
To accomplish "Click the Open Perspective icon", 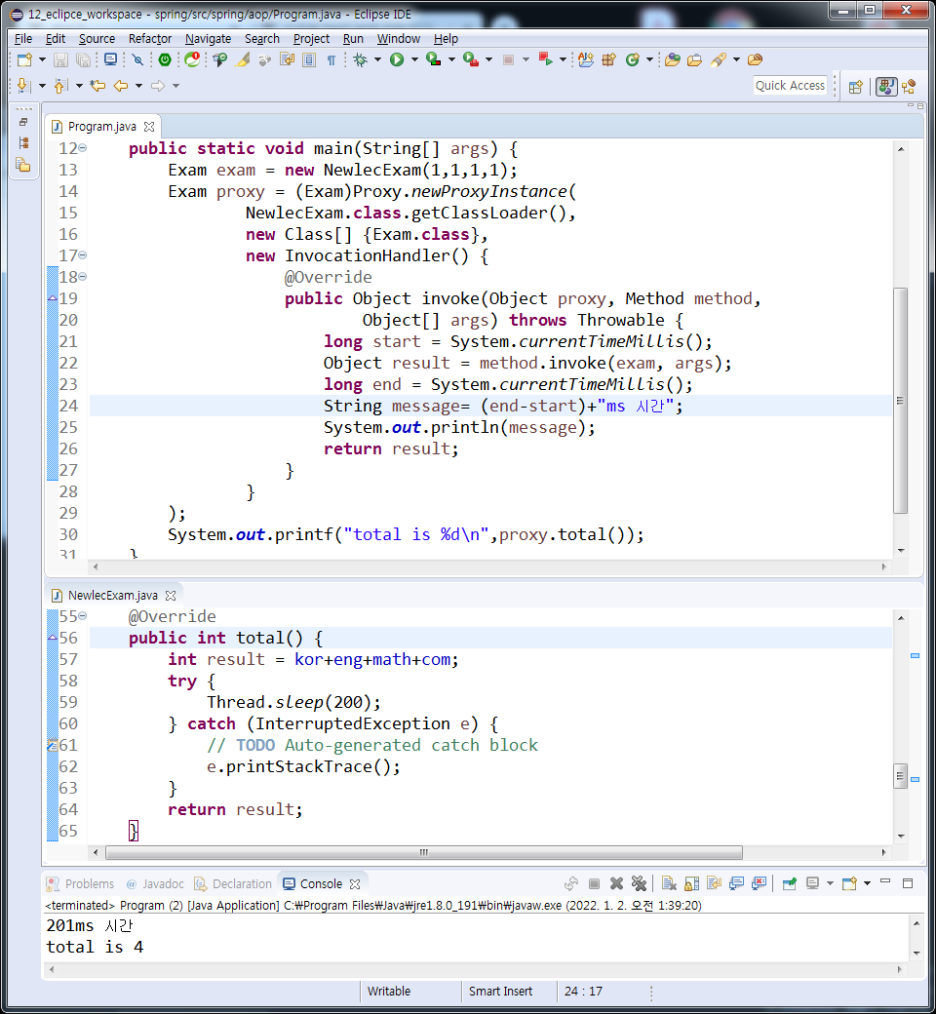I will (x=856, y=87).
